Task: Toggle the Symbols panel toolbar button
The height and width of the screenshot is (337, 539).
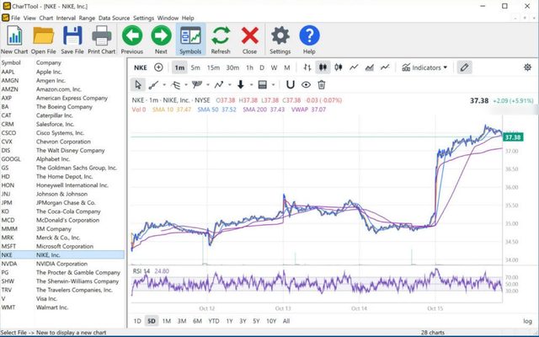Action: coord(190,40)
